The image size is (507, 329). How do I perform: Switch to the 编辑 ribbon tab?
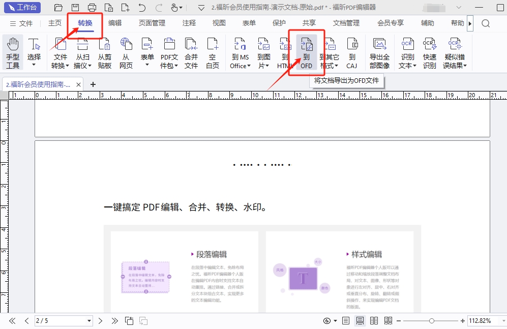click(115, 23)
